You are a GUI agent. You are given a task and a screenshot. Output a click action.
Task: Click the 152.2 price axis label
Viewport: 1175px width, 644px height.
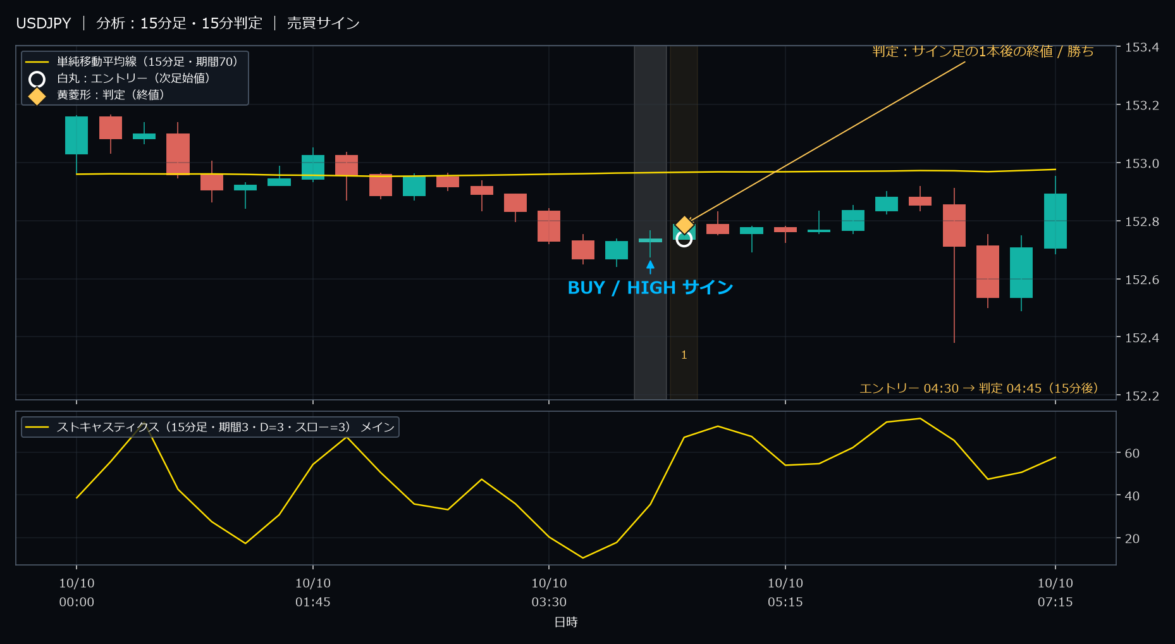[x=1142, y=396]
